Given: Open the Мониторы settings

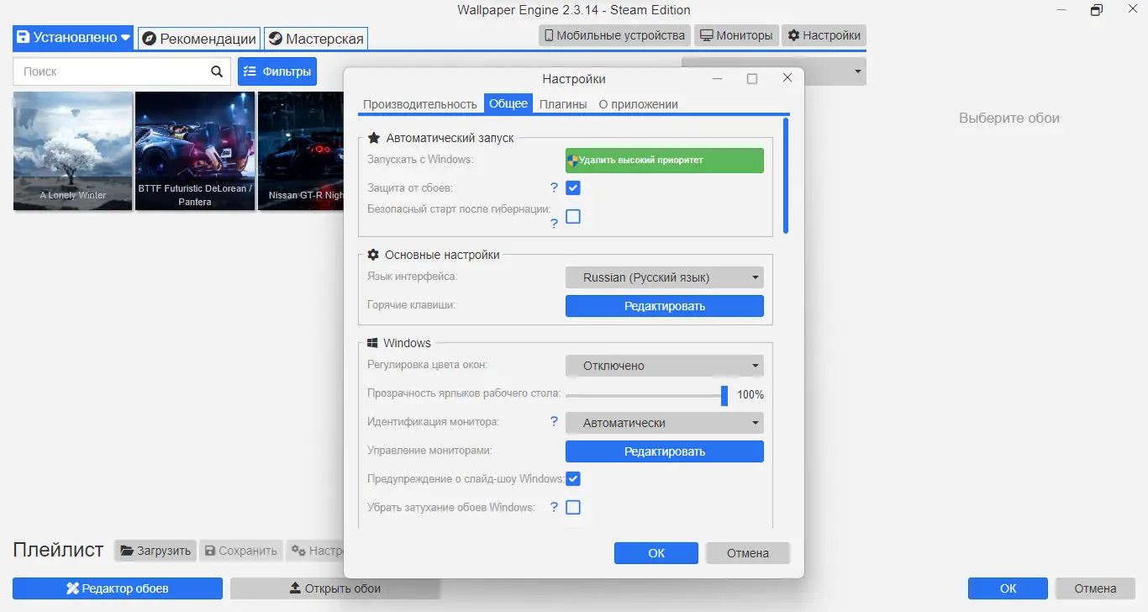Looking at the screenshot, I should coord(735,35).
